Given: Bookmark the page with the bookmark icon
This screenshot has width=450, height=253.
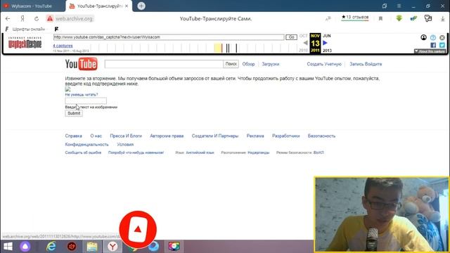Looking at the screenshot, I should coord(380,19).
